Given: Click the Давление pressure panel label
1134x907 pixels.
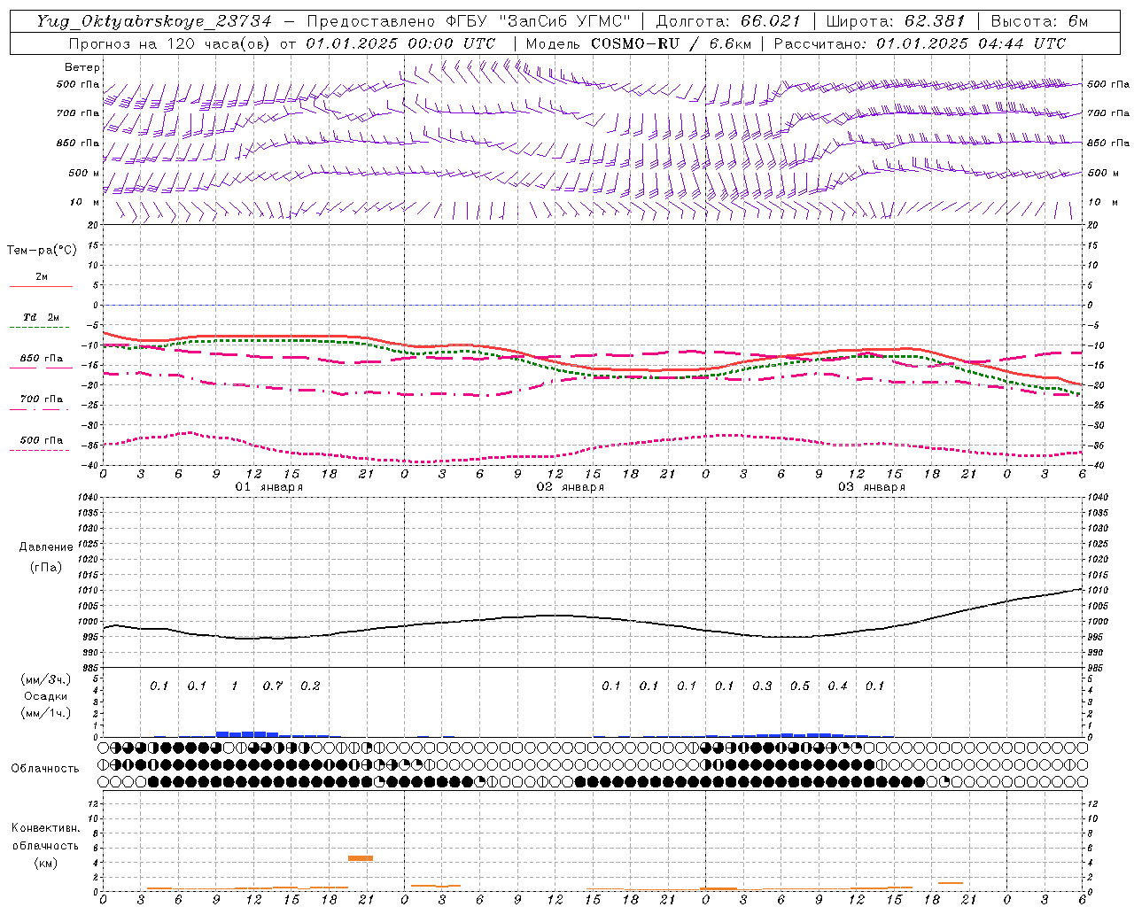Looking at the screenshot, I should (46, 547).
